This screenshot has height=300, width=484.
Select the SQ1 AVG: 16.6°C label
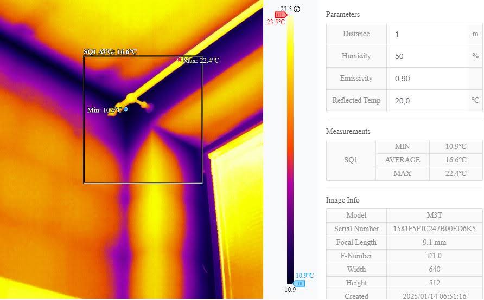point(110,52)
